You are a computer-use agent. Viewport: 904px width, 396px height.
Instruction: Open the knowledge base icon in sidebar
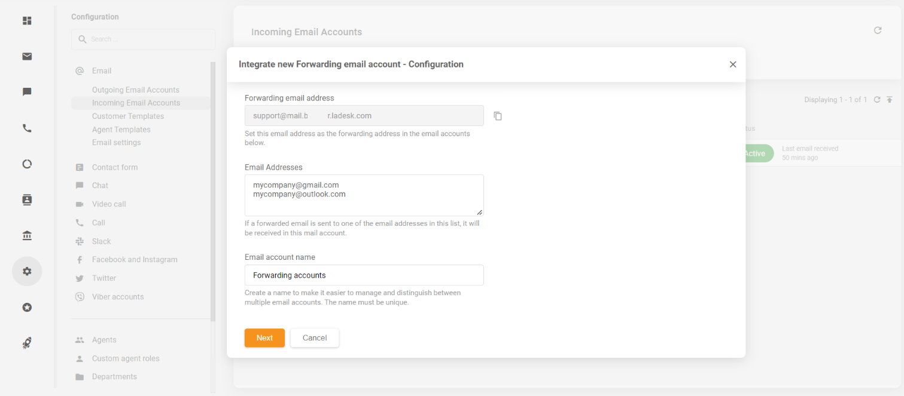27,235
